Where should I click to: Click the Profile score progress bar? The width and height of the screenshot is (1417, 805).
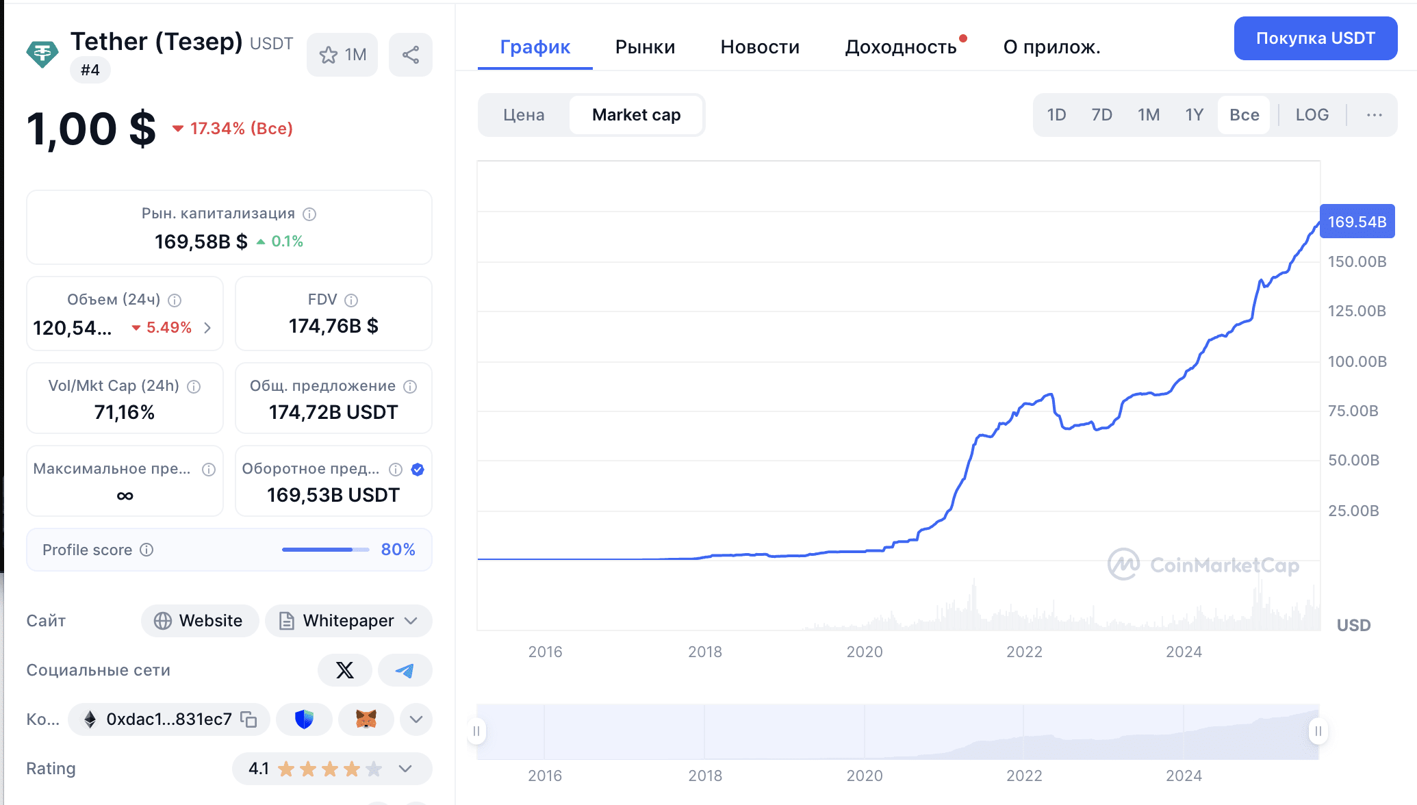(x=325, y=549)
